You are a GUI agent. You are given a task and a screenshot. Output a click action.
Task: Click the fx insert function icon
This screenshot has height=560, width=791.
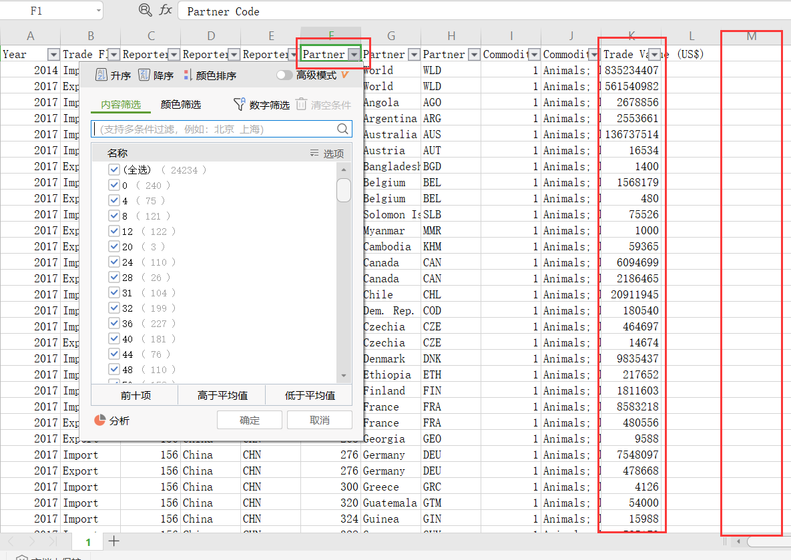pos(166,10)
